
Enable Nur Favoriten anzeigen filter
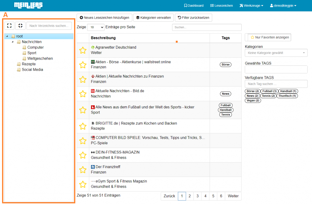268,37
